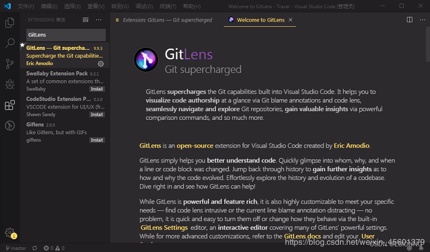The width and height of the screenshot is (430, 252).
Task: Open the GitLens Settings link
Action: click(x=164, y=228)
